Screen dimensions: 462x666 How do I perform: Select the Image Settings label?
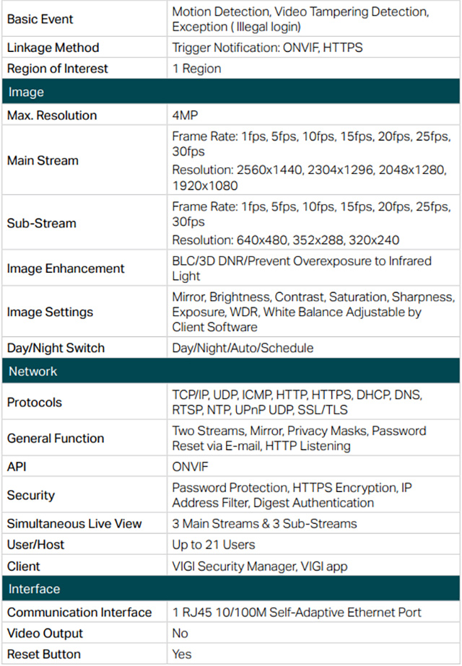click(50, 312)
